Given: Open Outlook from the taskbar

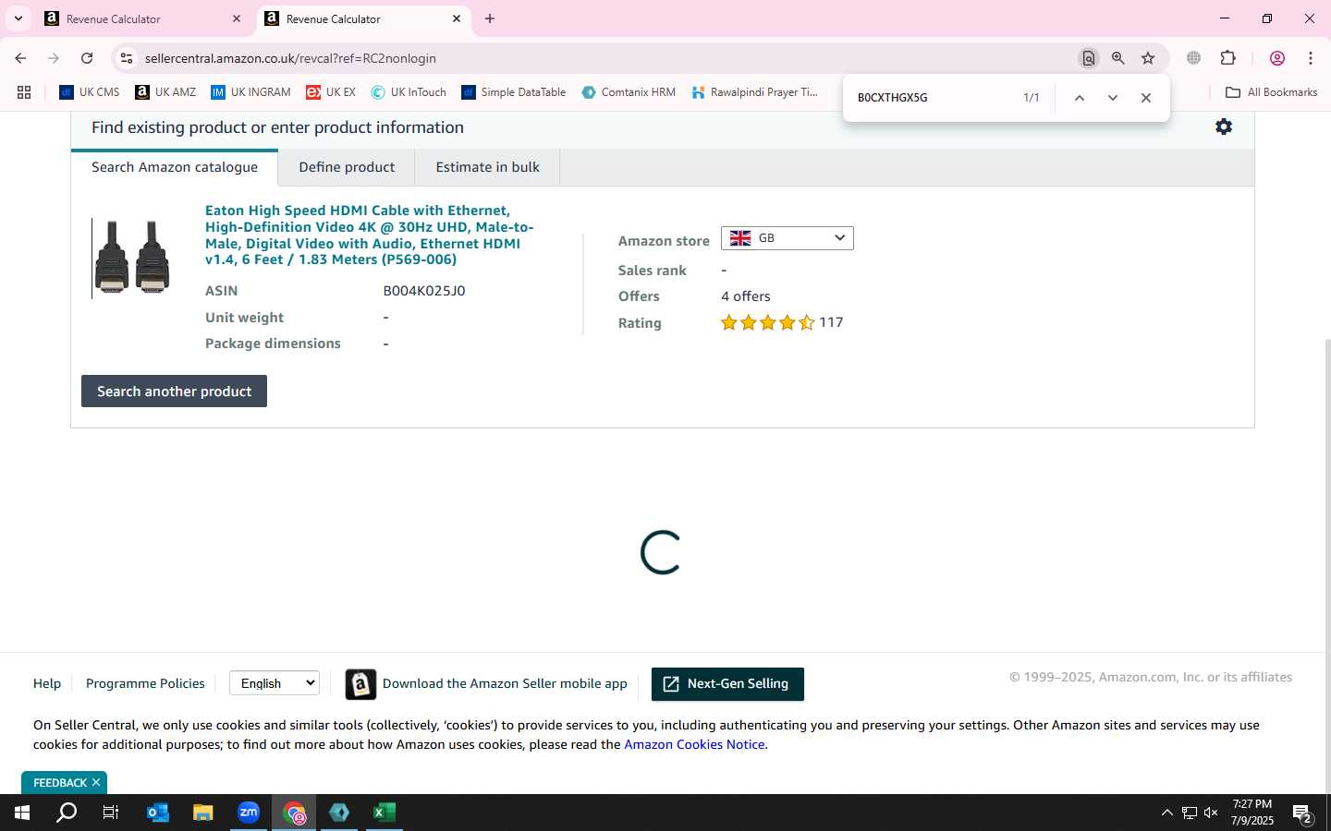Looking at the screenshot, I should 158,813.
